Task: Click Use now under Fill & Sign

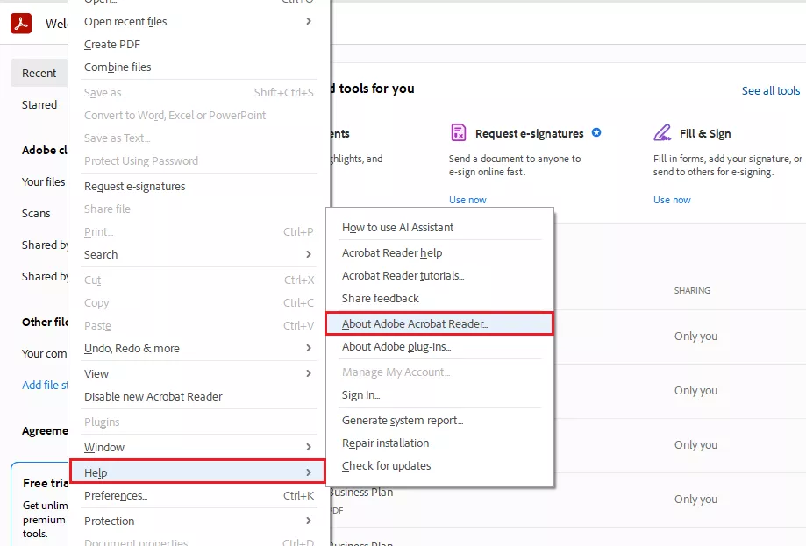Action: [672, 199]
